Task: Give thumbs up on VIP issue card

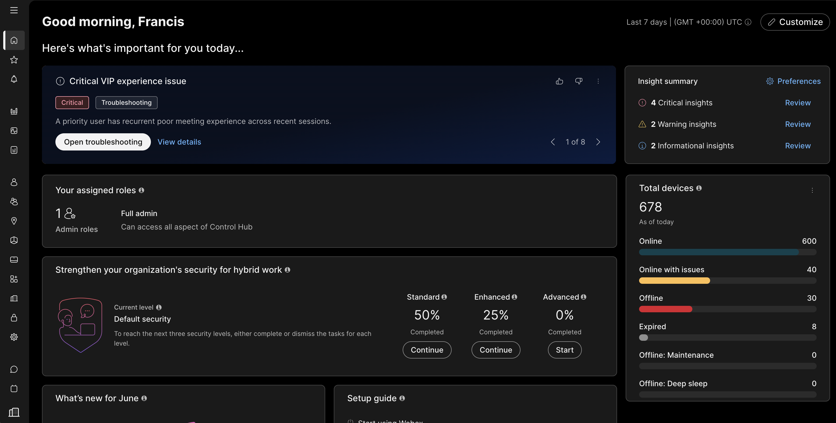Action: click(559, 81)
